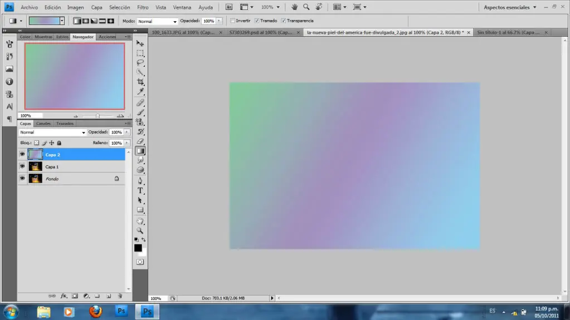Open options bar Opacidad slider arrow

coord(219,21)
